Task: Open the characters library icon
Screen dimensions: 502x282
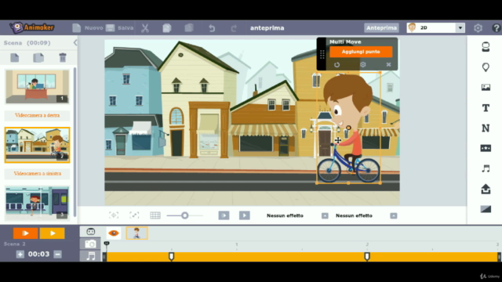Action: click(x=486, y=47)
